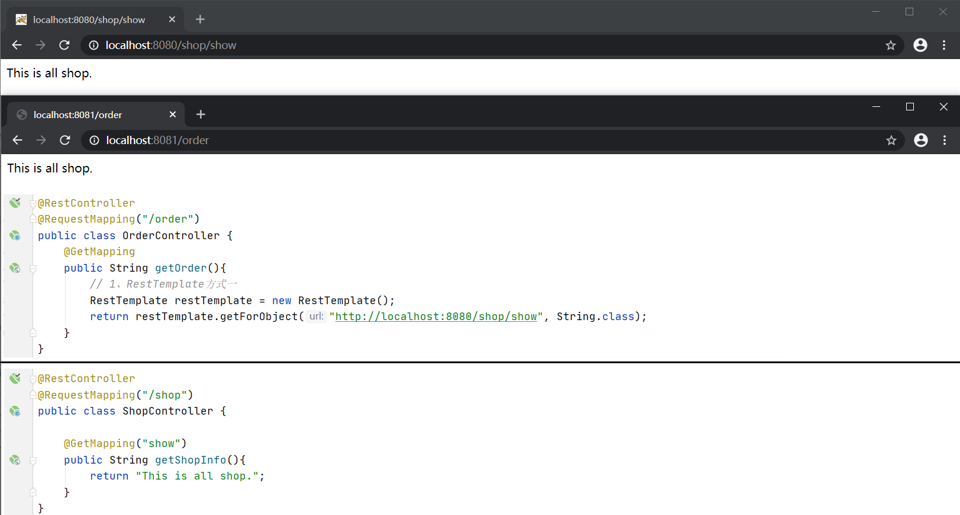
Task: View site information for localhost:8080/shop/show
Action: [93, 45]
